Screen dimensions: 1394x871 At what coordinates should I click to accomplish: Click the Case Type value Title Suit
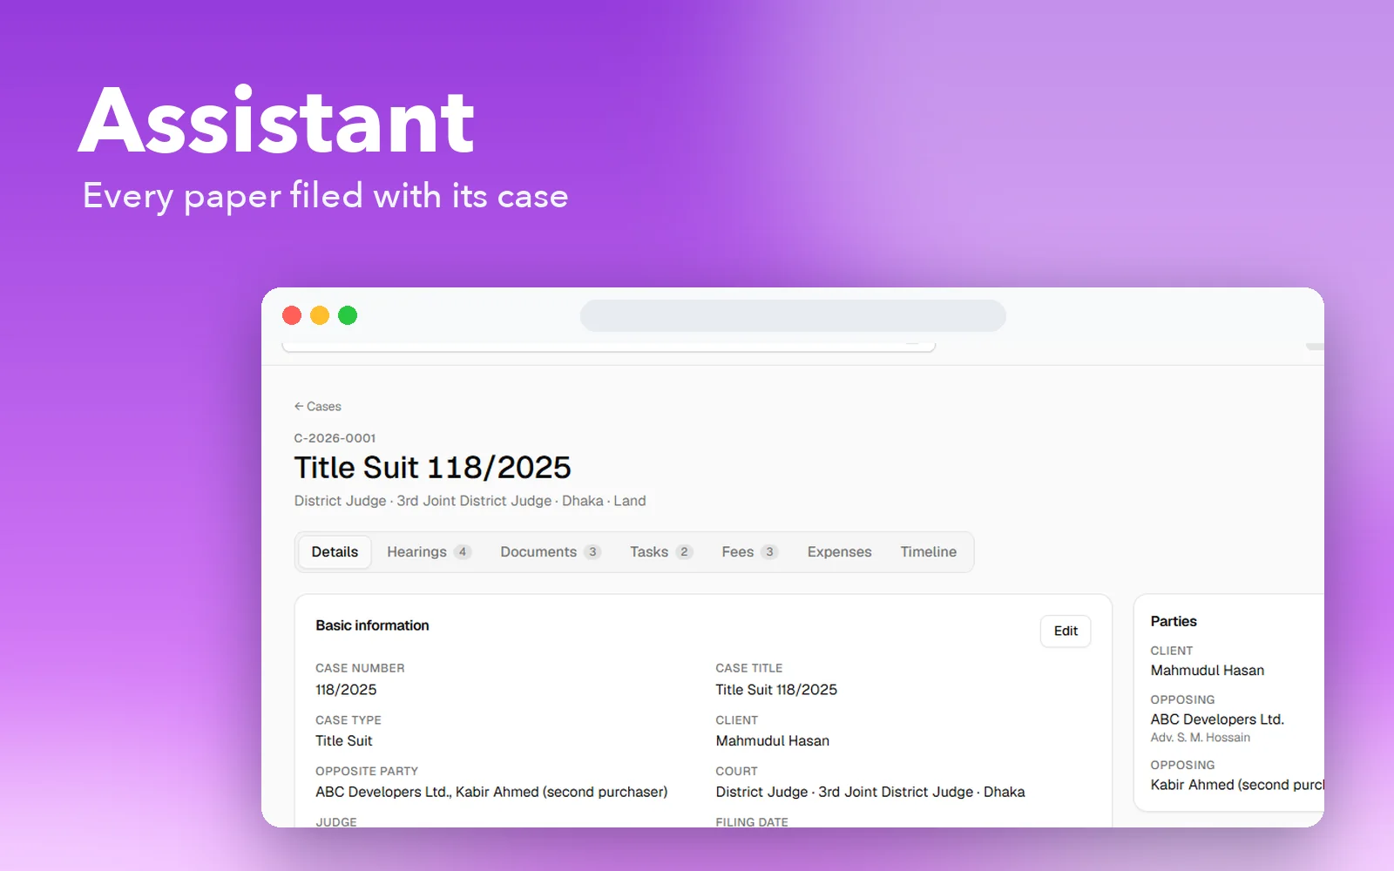coord(343,741)
